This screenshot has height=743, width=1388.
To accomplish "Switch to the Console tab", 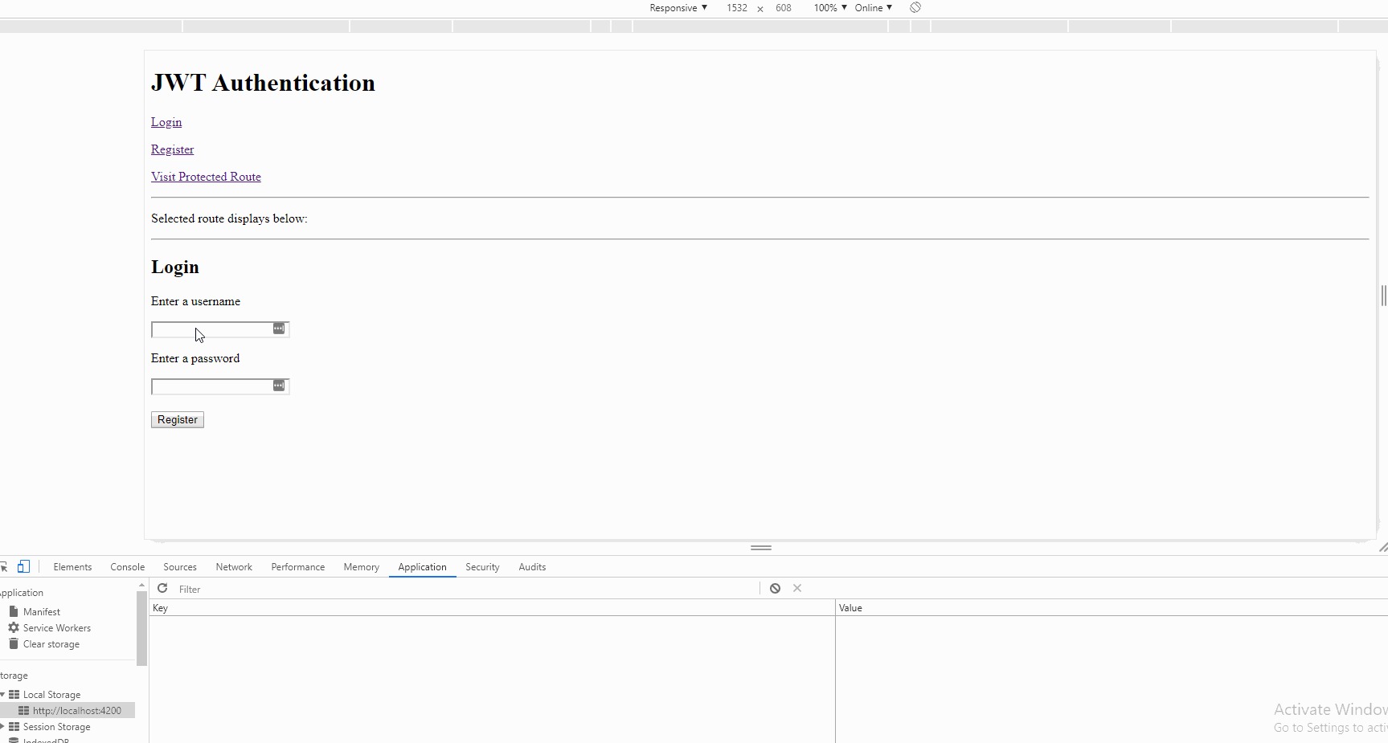I will tap(128, 567).
